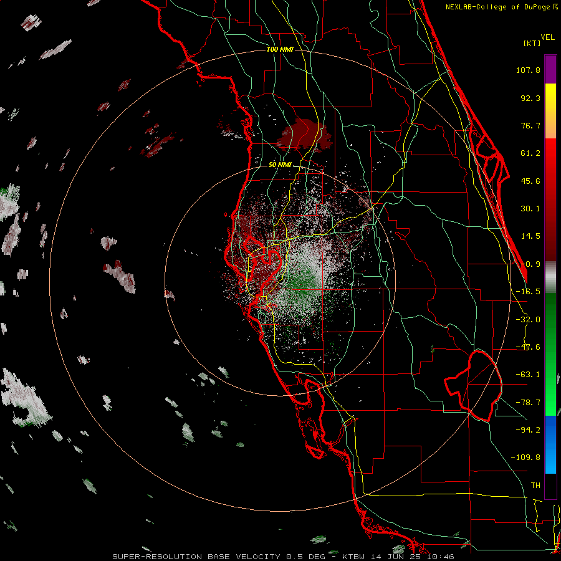Click the 50 NMI range ring label
This screenshot has height=561, width=561.
point(280,165)
